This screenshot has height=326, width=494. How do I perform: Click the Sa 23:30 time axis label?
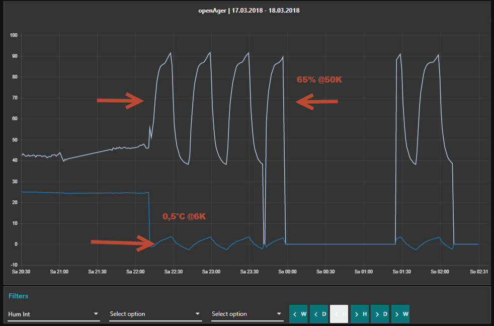(x=249, y=272)
